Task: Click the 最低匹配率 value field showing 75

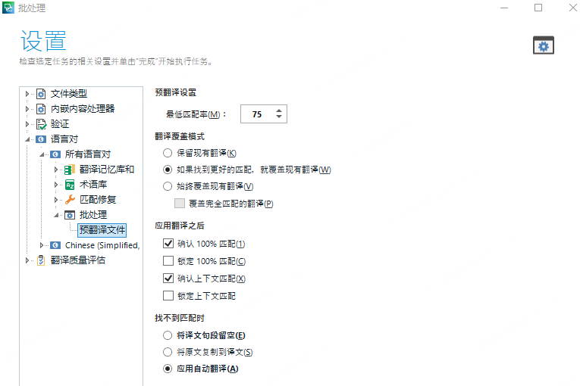Action: [257, 114]
